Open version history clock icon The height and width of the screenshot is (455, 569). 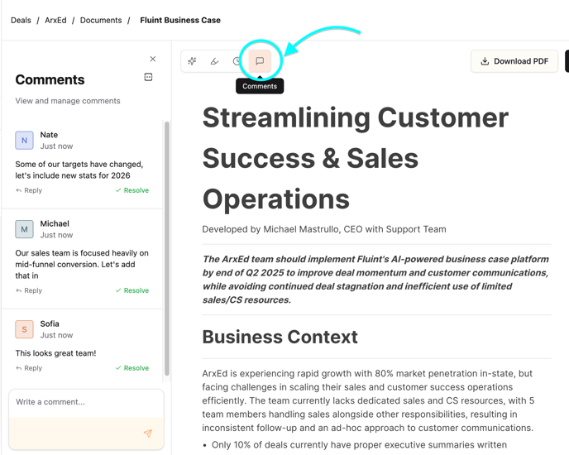237,61
